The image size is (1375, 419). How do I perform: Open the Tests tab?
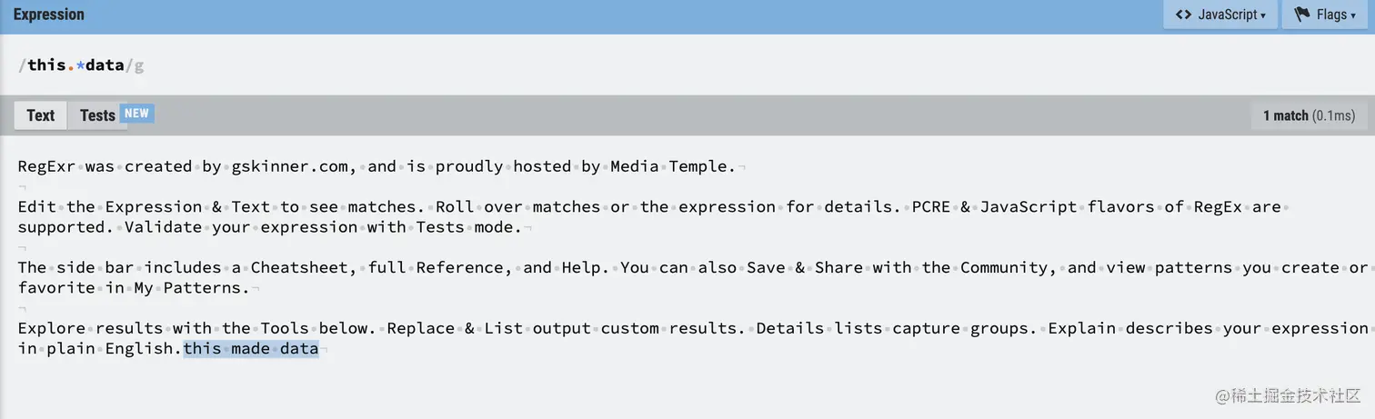[97, 115]
